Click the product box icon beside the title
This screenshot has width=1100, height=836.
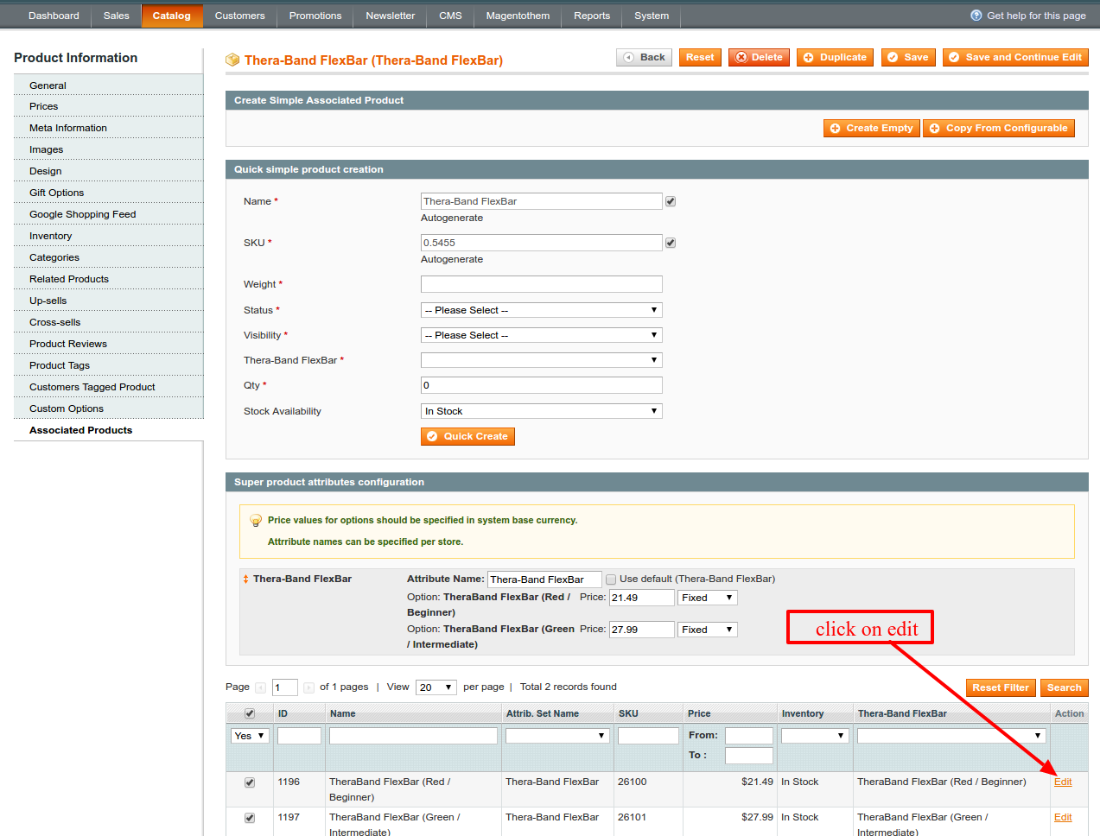(x=232, y=60)
